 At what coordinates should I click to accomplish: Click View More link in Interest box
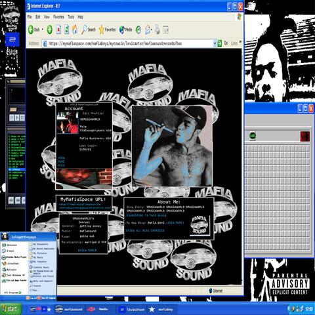coord(87,250)
